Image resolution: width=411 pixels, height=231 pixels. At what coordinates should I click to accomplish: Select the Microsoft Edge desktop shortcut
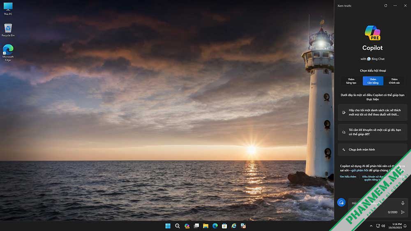pos(8,53)
